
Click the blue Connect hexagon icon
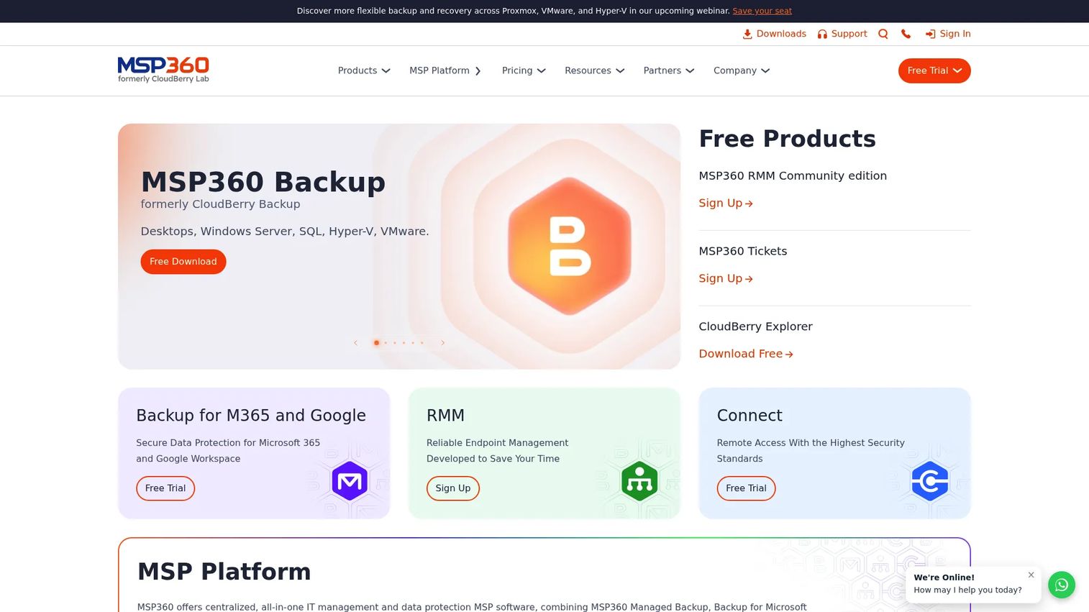(x=930, y=480)
